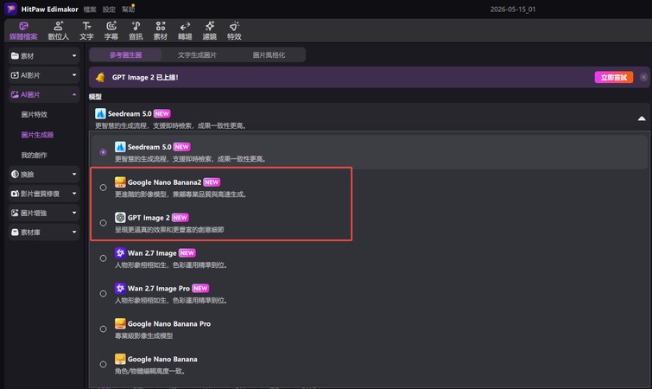652x389 pixels.
Task: Select the Wan 2.7 Image radio button
Action: 103,258
